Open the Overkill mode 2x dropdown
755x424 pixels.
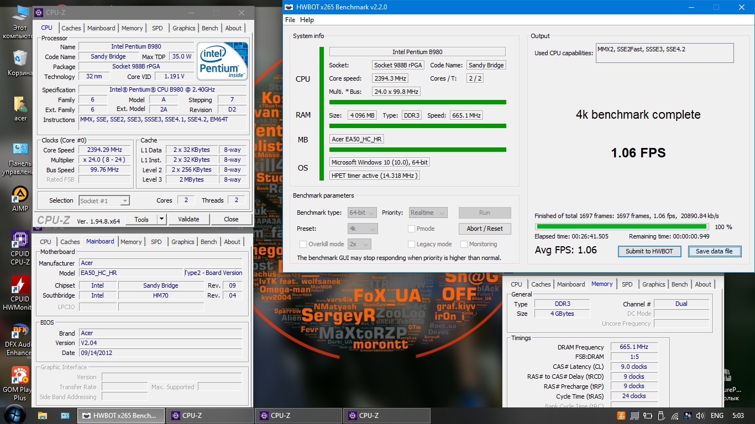359,244
